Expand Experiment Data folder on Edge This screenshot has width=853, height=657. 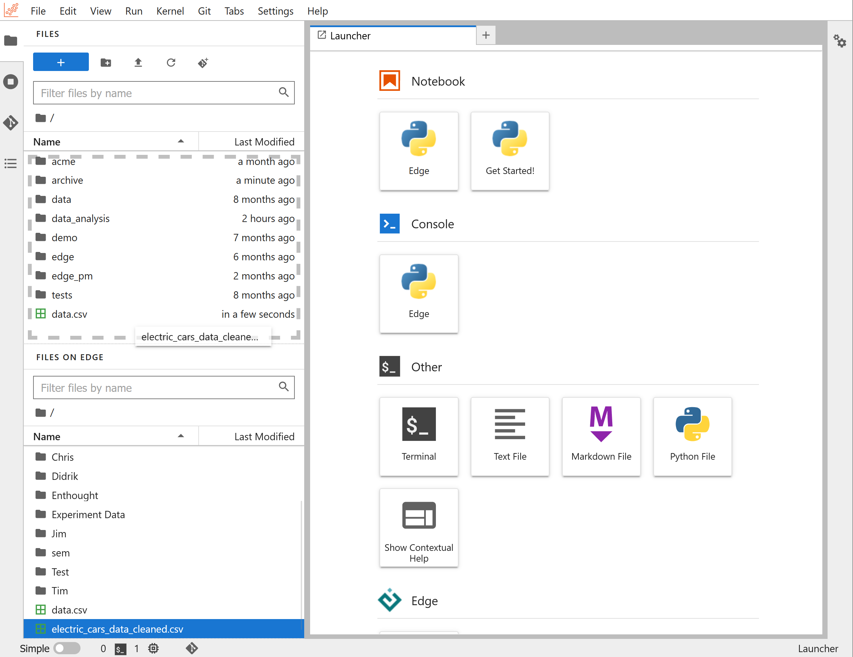(88, 514)
